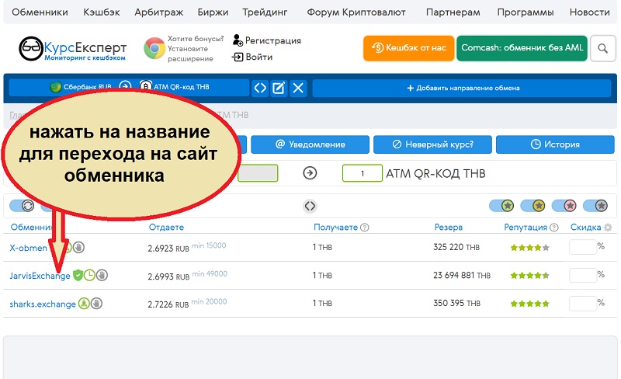Click the История button
621x379 pixels.
click(555, 144)
